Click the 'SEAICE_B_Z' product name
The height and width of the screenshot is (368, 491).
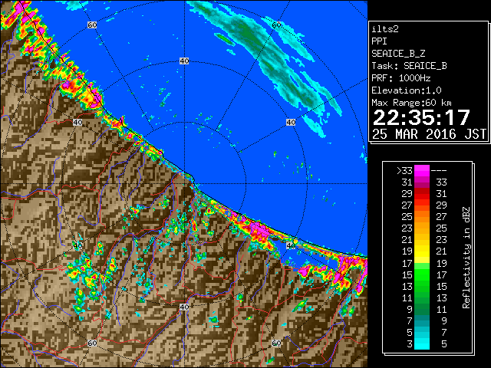pos(398,54)
